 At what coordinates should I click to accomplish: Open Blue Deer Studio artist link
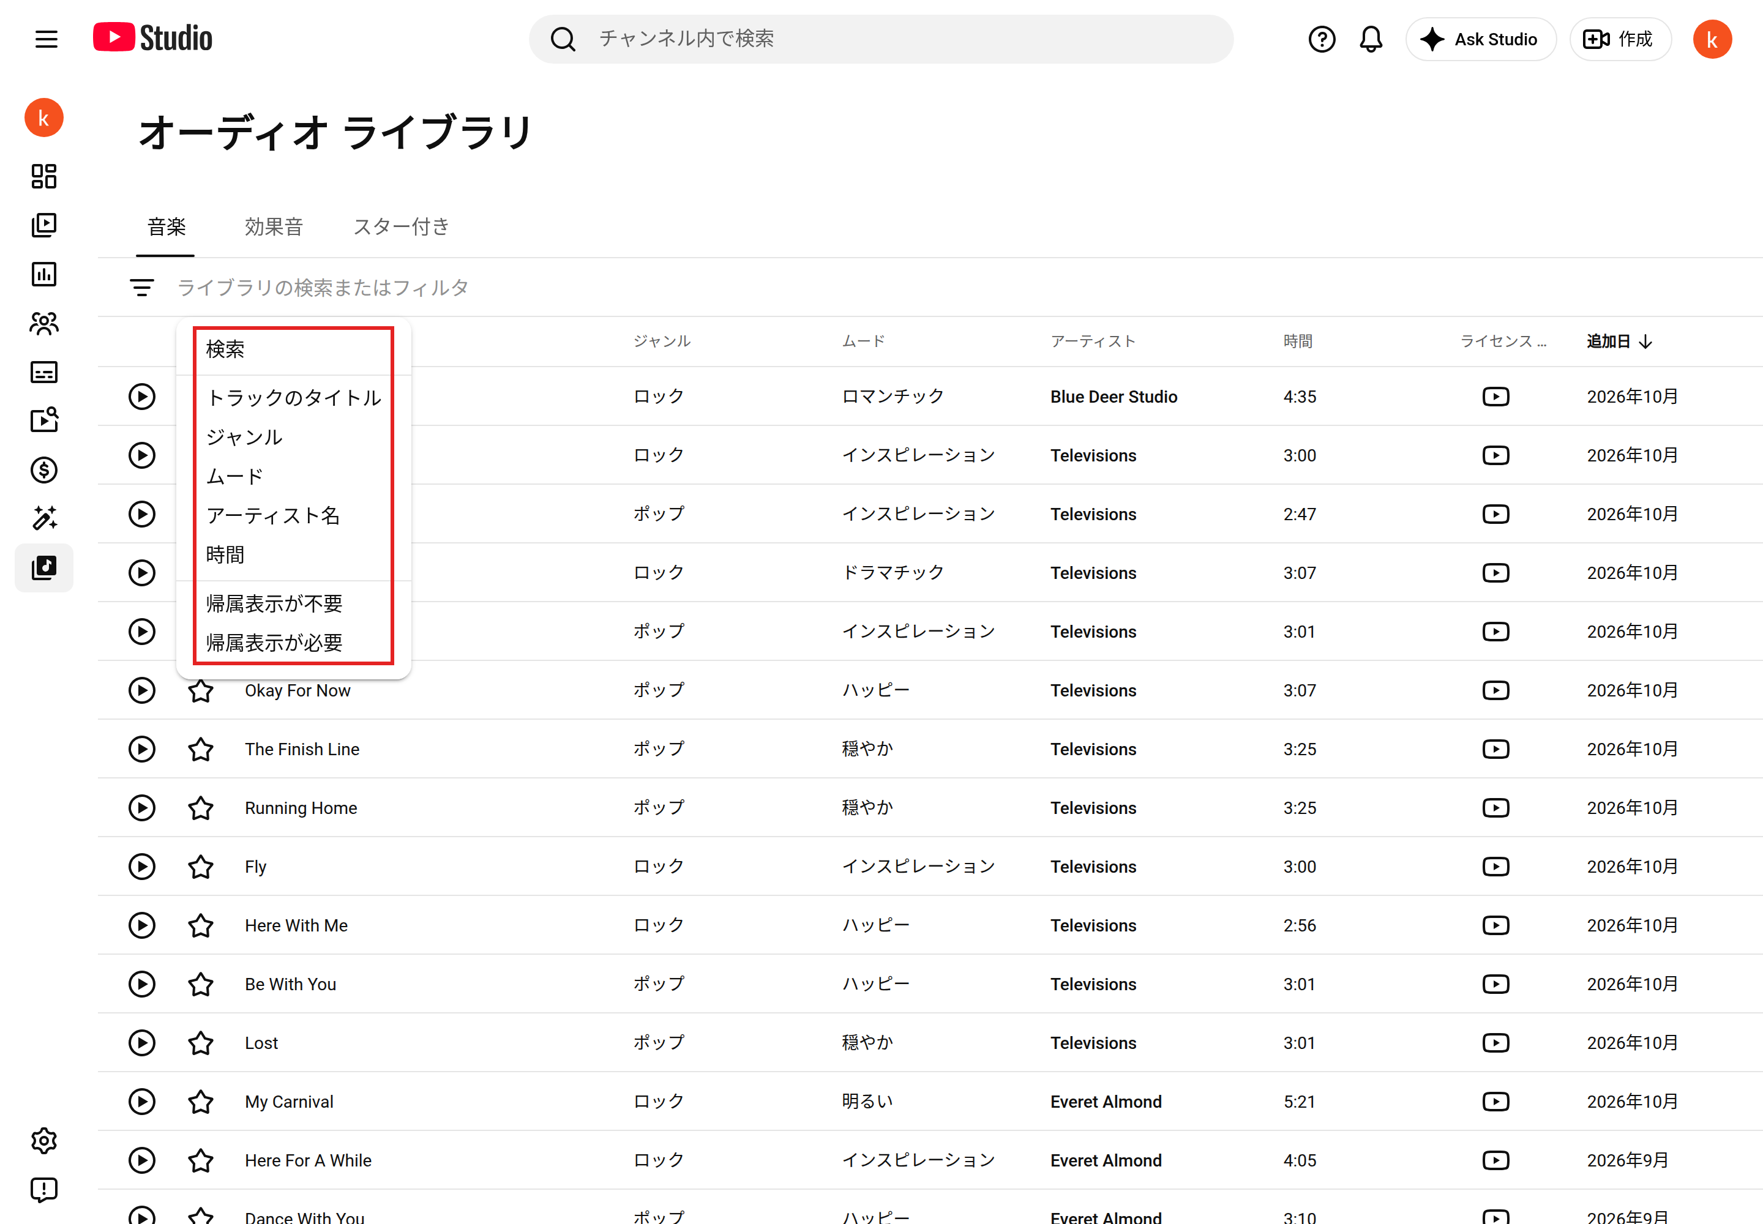(x=1113, y=397)
